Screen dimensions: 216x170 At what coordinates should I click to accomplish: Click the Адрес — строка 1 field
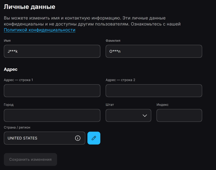coord(52,91)
